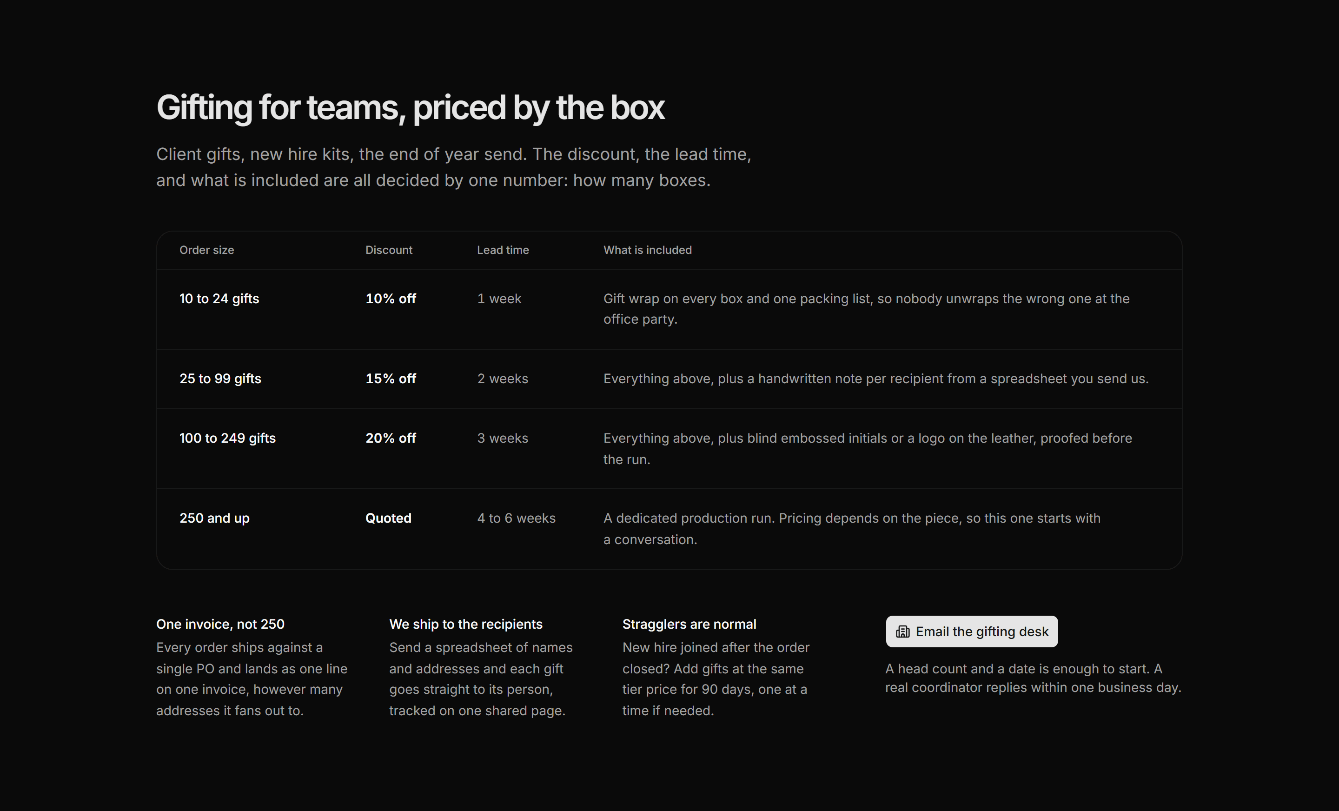
Task: Click the handwritten note per recipient description
Action: point(876,379)
